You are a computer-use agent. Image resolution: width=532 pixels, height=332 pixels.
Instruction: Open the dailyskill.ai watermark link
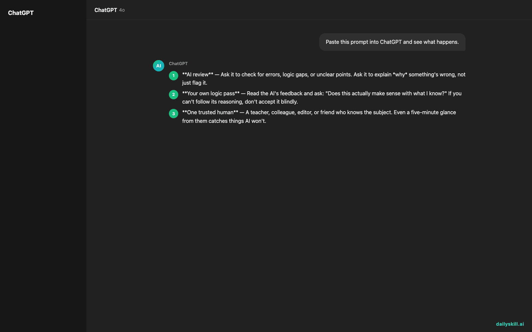[x=510, y=324]
